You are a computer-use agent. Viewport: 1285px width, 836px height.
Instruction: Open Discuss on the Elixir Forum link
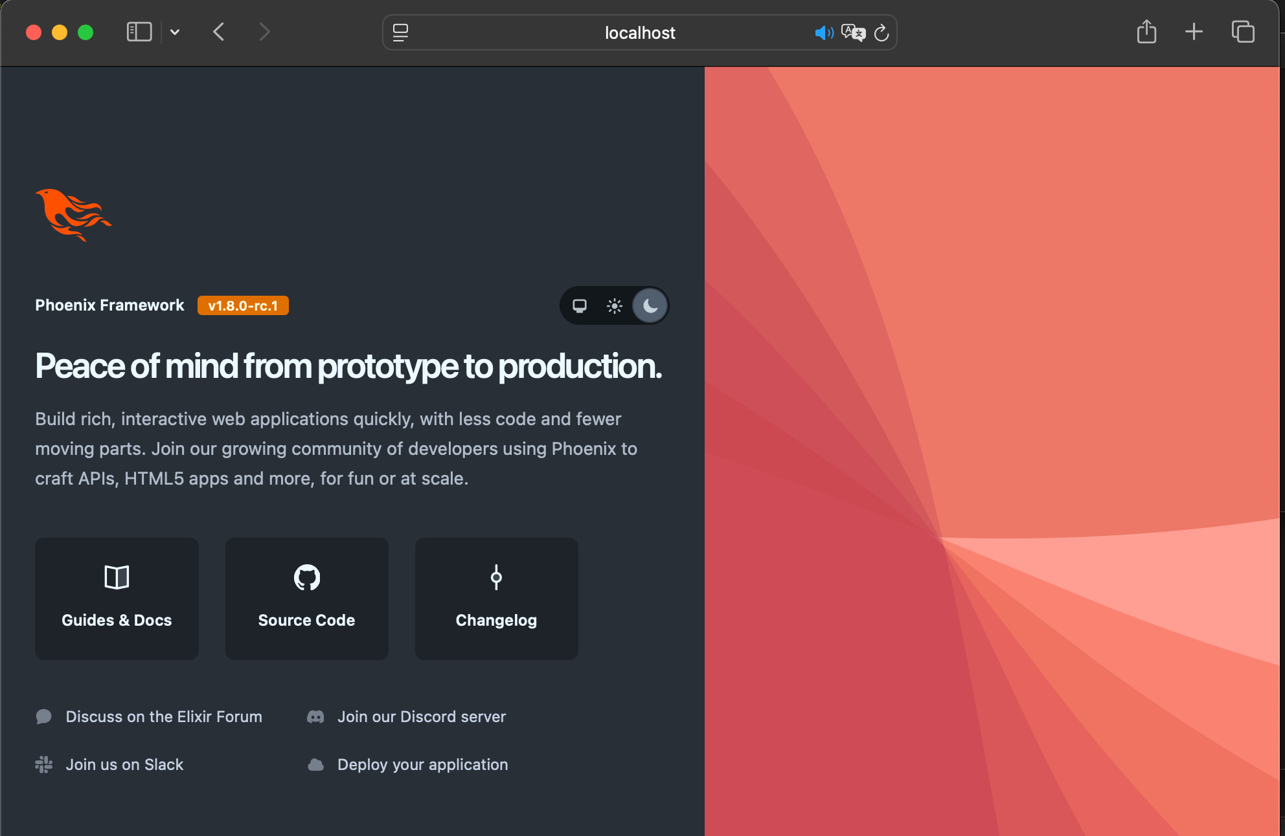click(149, 717)
